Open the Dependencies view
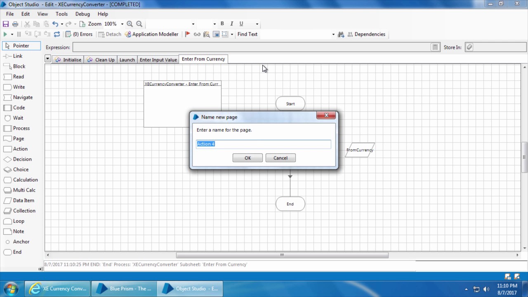This screenshot has width=528, height=297. (x=366, y=34)
